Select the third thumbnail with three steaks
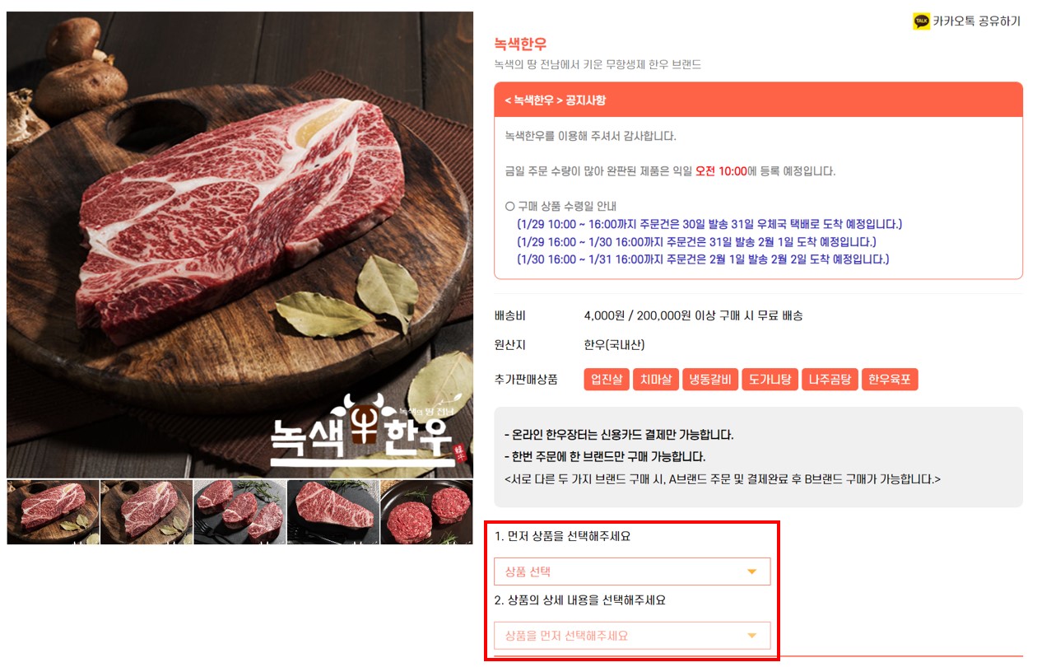The width and height of the screenshot is (1037, 667). (239, 512)
